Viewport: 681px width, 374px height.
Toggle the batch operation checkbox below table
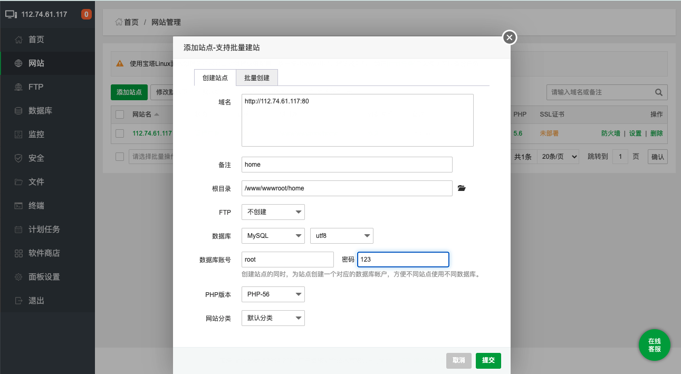[120, 157]
